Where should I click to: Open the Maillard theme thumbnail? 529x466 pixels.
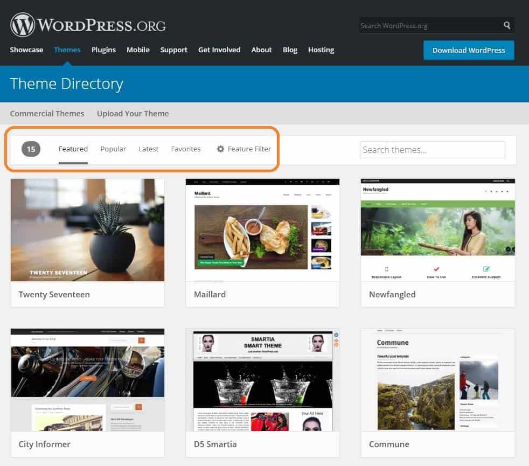262,230
